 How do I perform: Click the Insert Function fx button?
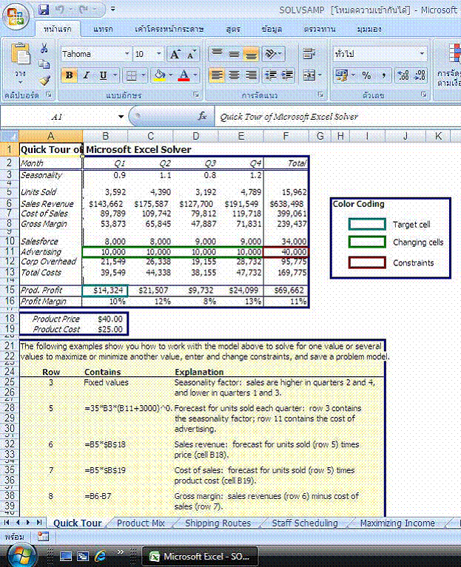[203, 117]
